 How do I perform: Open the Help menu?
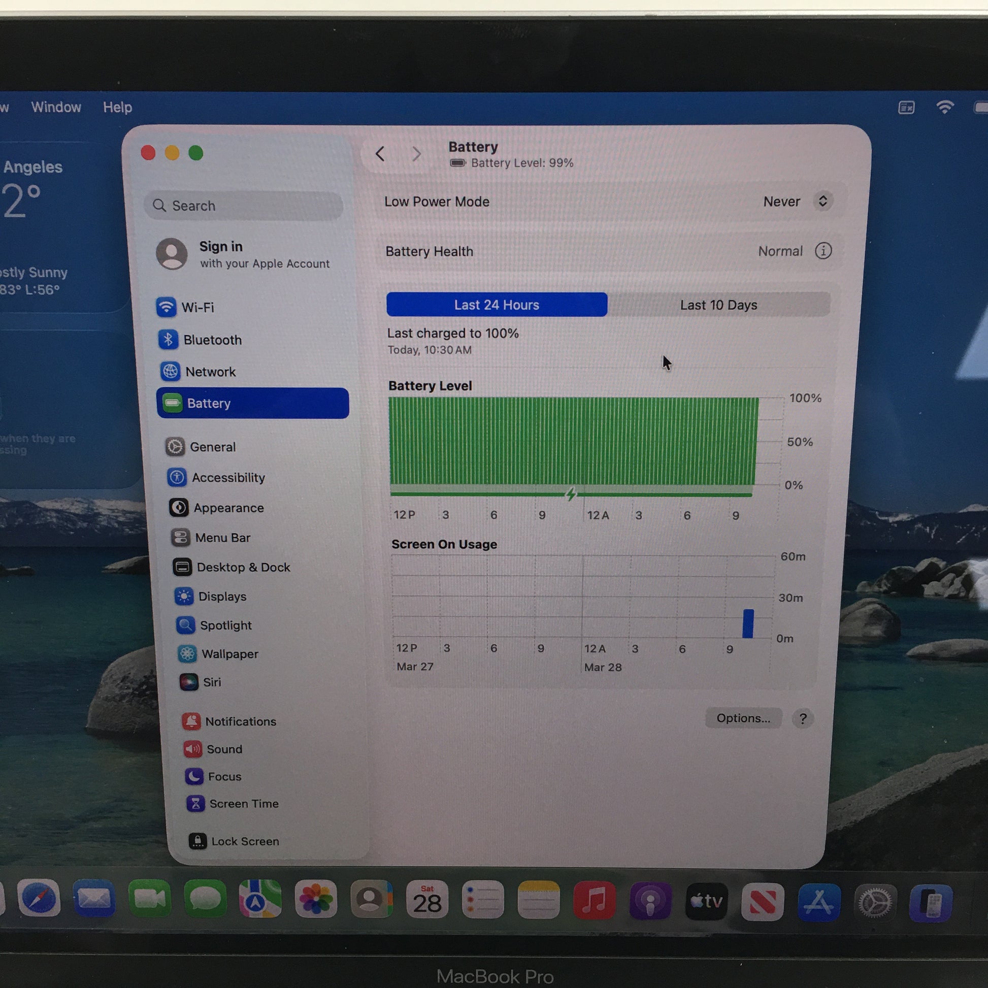click(x=118, y=108)
